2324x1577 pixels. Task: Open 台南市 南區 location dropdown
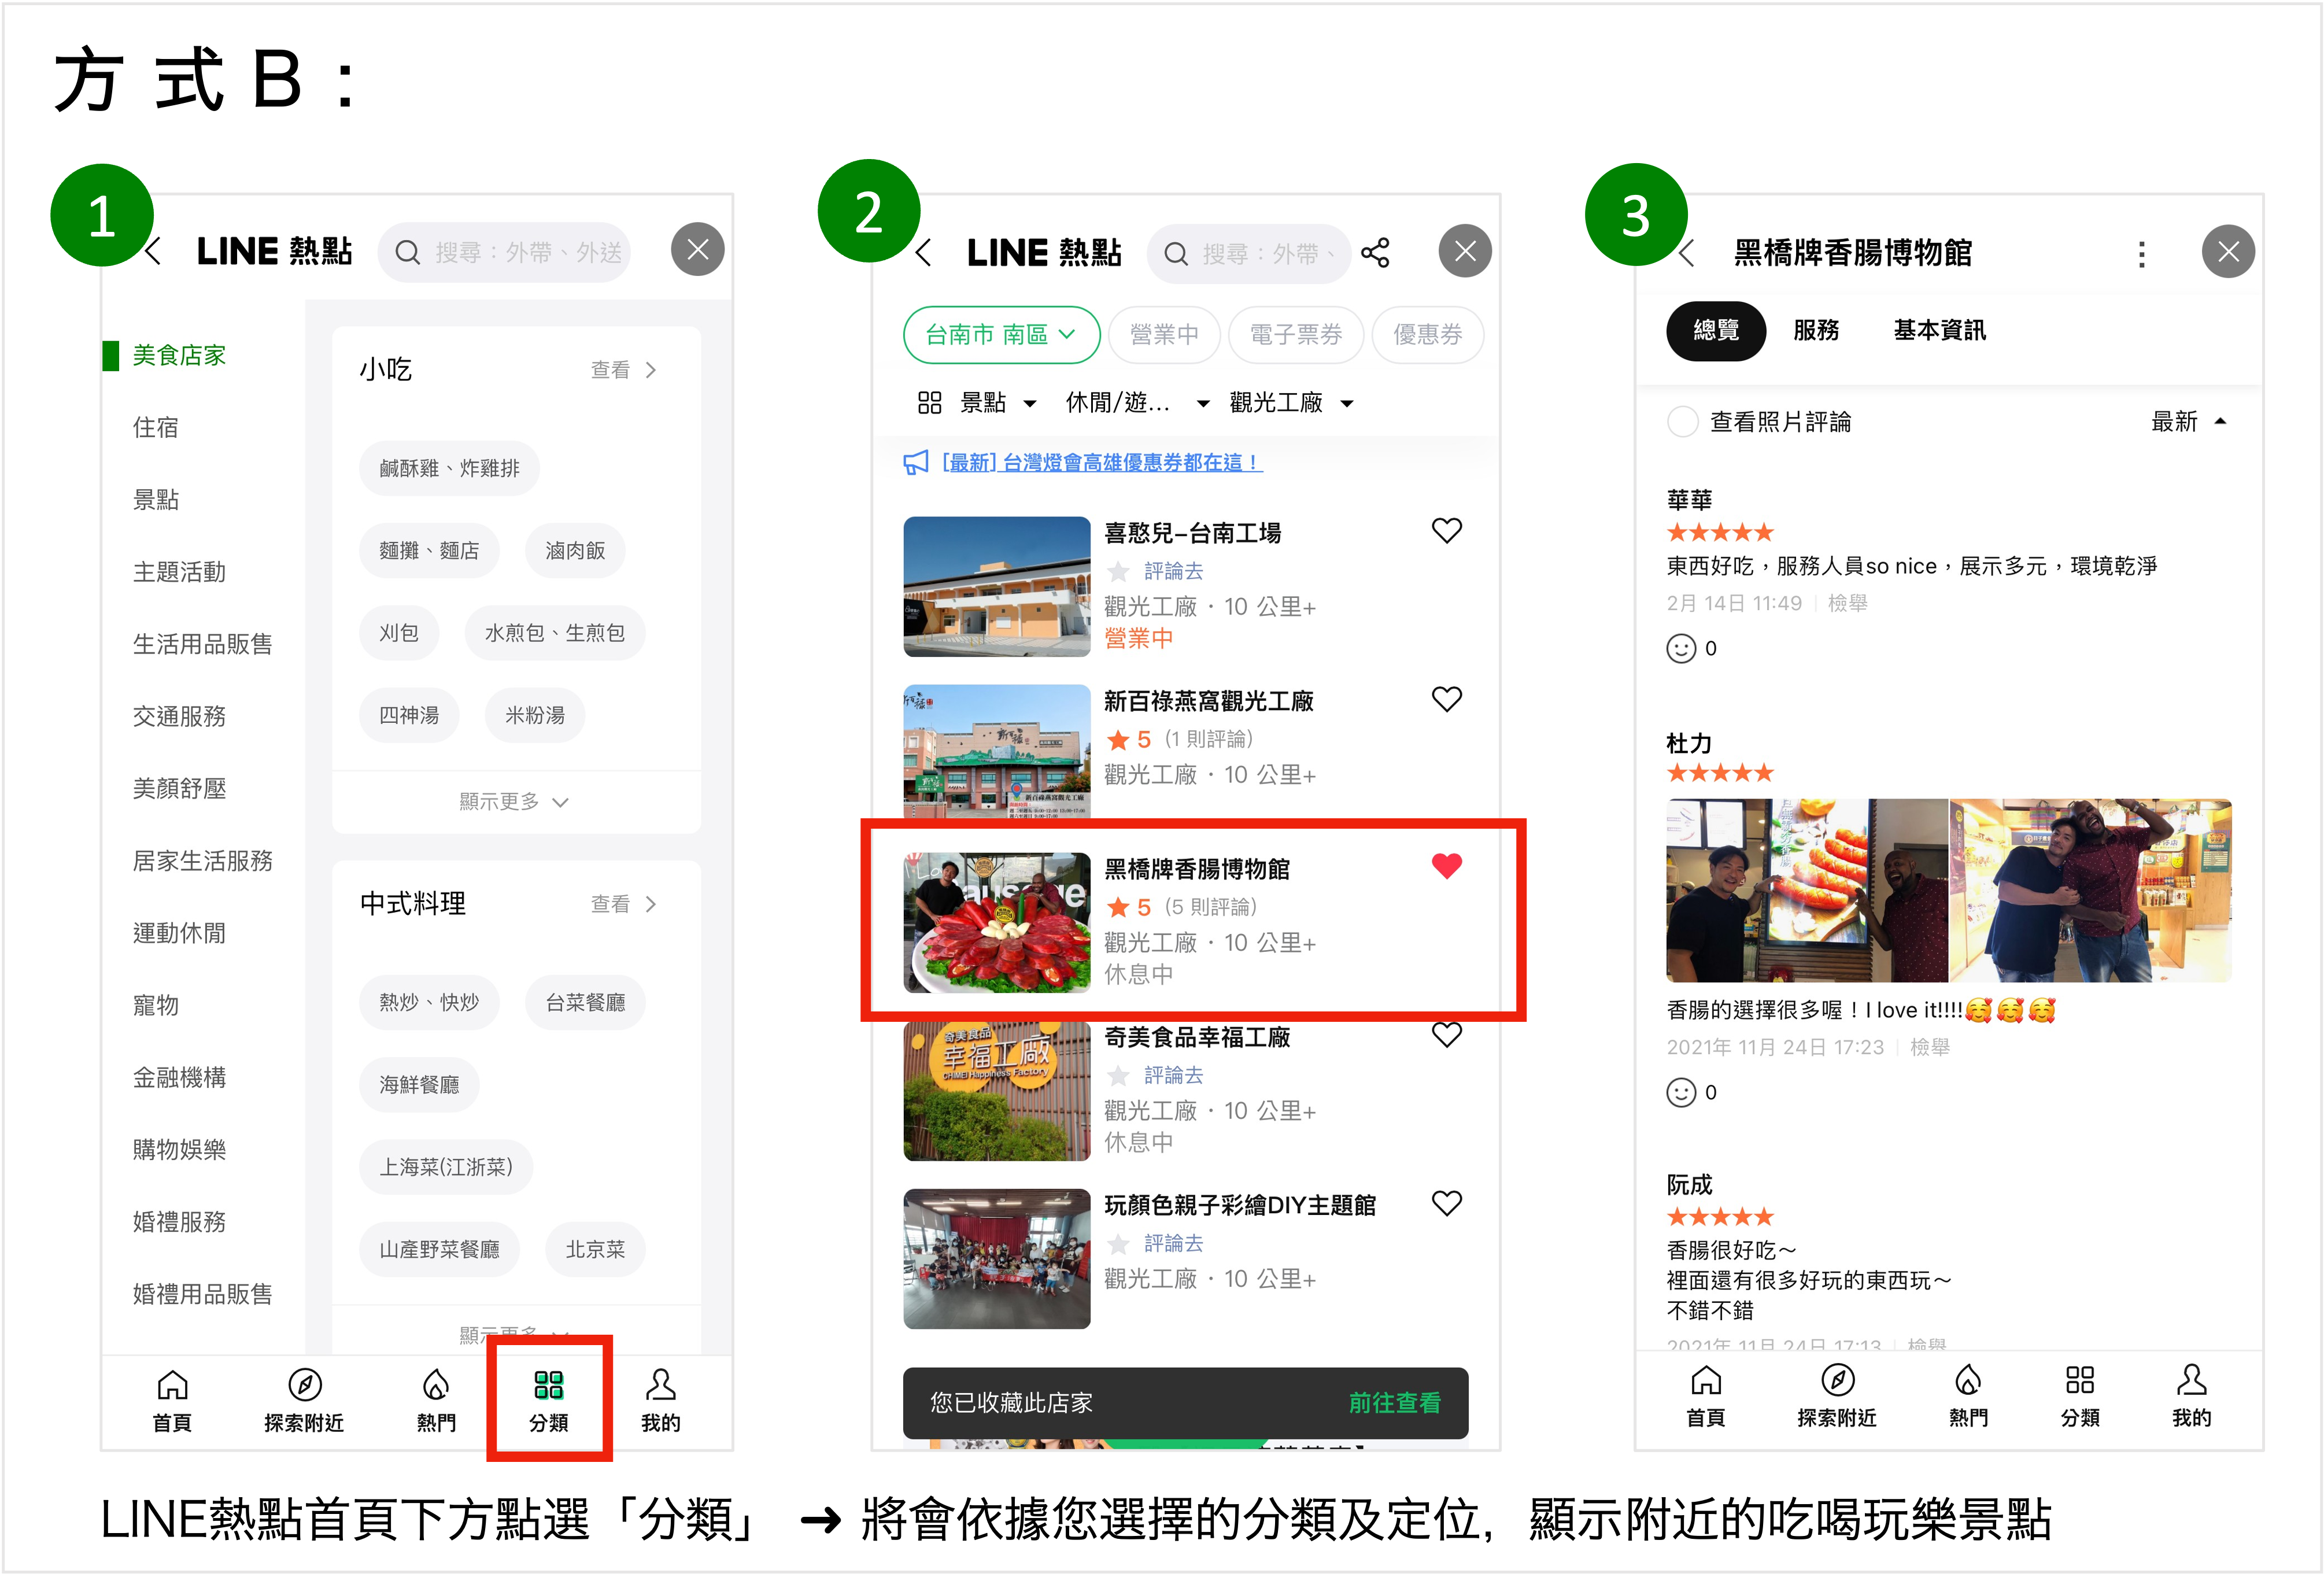[x=1000, y=335]
